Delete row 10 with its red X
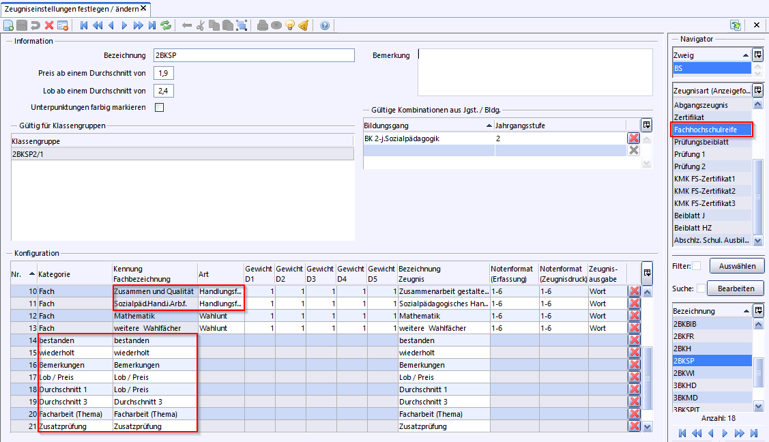Image resolution: width=769 pixels, height=442 pixels. pos(634,292)
